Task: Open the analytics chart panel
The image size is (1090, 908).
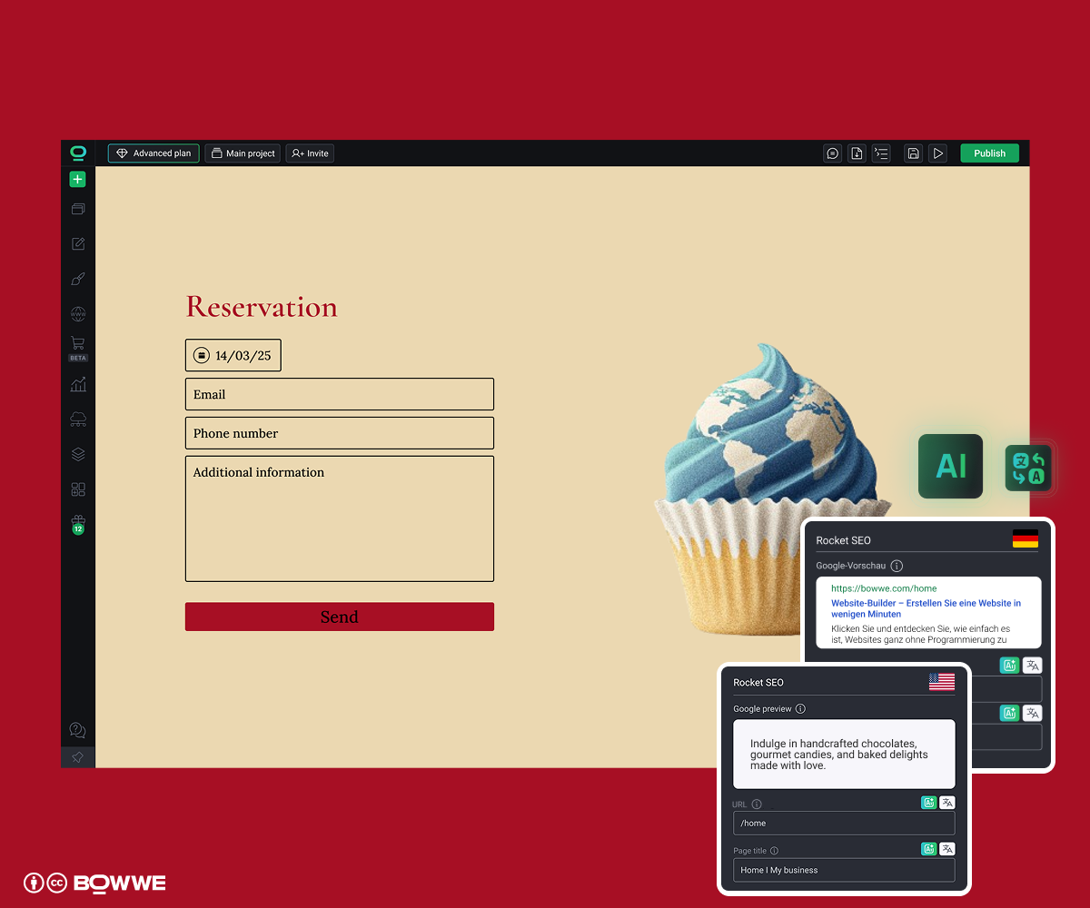Action: (x=78, y=384)
